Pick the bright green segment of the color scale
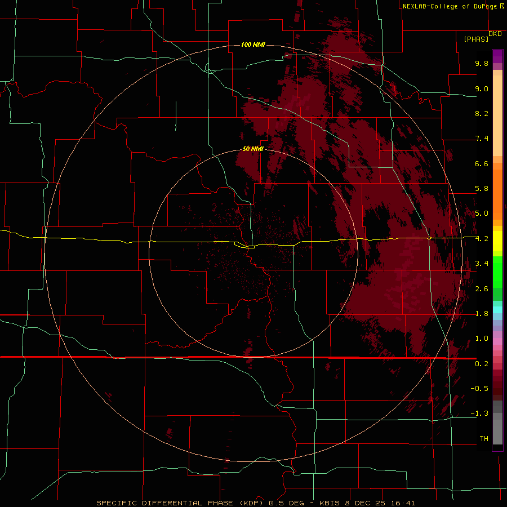This screenshot has width=507, height=507. tap(497, 273)
